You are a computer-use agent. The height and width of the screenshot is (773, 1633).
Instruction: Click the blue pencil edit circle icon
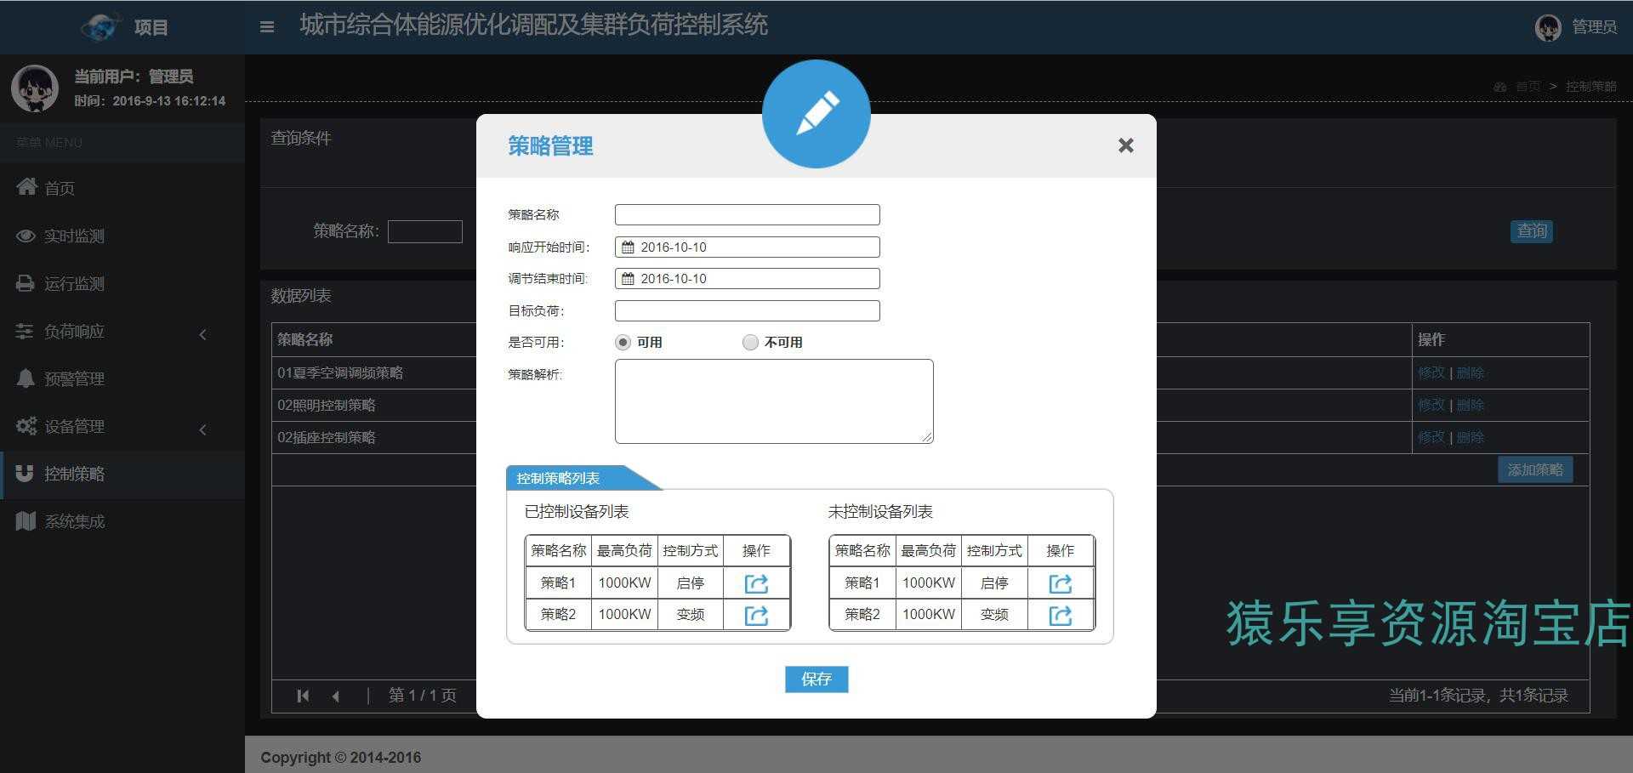816,114
